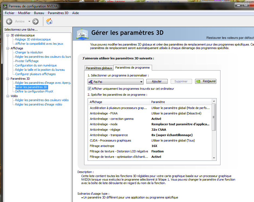The height and width of the screenshot is (202, 254).
Task: Click the 8x (super échantillonnage) value
Action: pos(172,135)
